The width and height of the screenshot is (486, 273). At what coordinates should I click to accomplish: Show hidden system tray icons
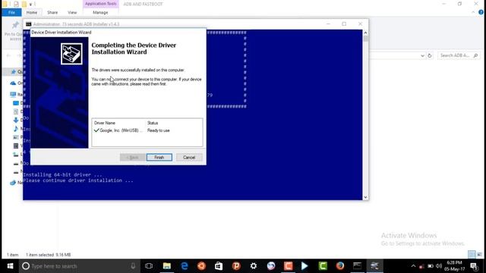pos(413,266)
